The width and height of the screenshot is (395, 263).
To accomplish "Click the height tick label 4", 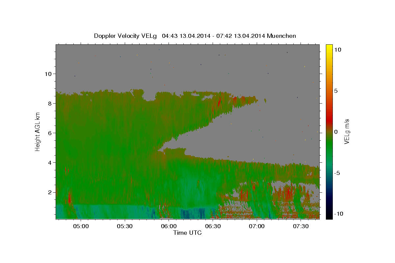I will coord(50,162).
